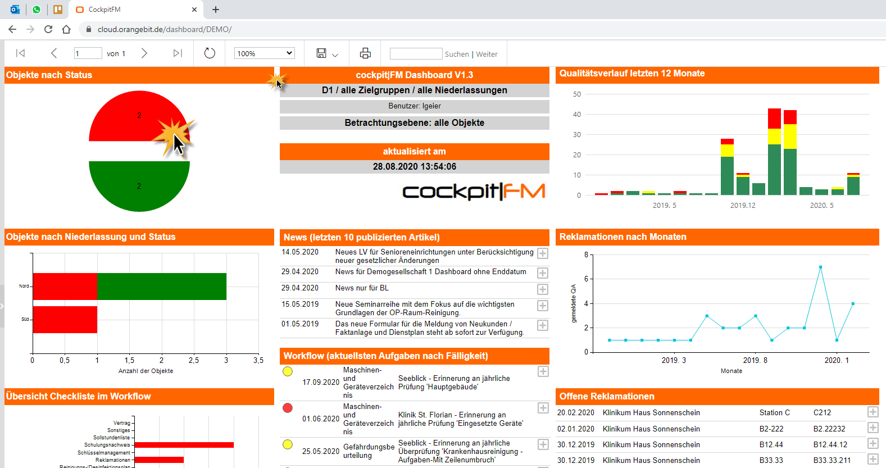886x468 pixels.
Task: Refresh the dashboard report
Action: click(210, 53)
